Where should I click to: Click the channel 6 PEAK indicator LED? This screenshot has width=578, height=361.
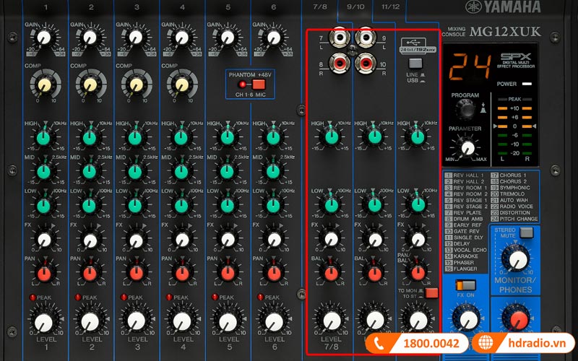pos(260,297)
